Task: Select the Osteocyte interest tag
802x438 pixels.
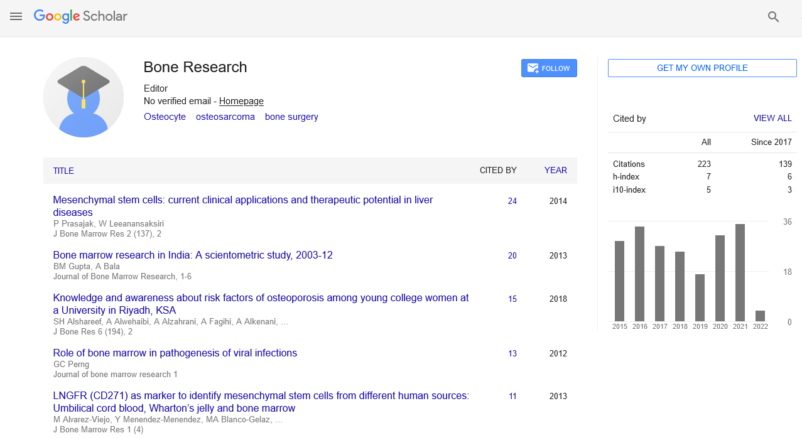Action: (165, 117)
